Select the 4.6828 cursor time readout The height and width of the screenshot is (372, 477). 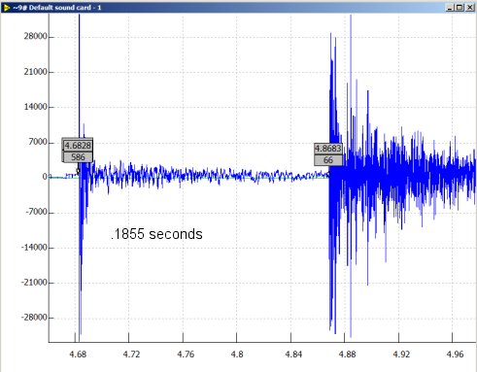[x=78, y=146]
